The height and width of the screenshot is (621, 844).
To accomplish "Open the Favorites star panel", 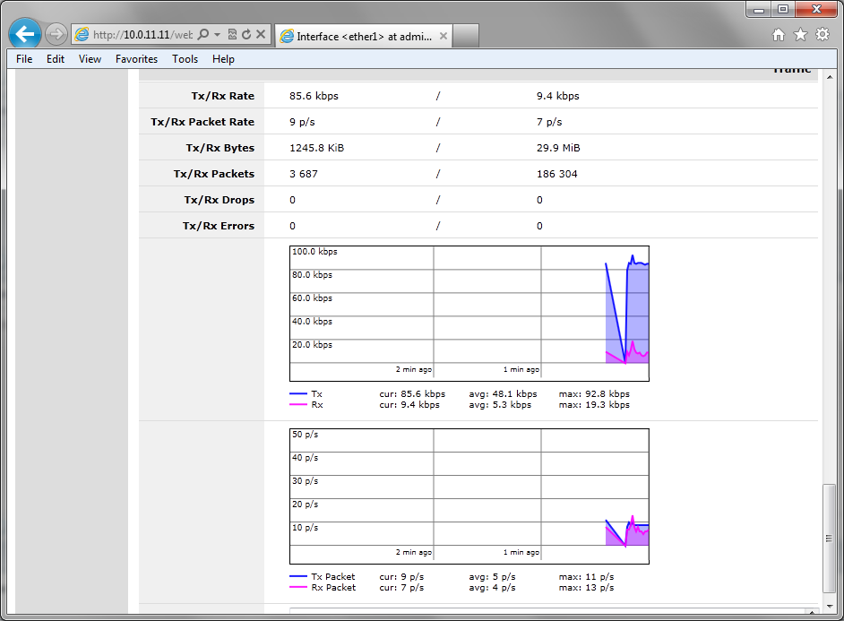I will click(800, 34).
